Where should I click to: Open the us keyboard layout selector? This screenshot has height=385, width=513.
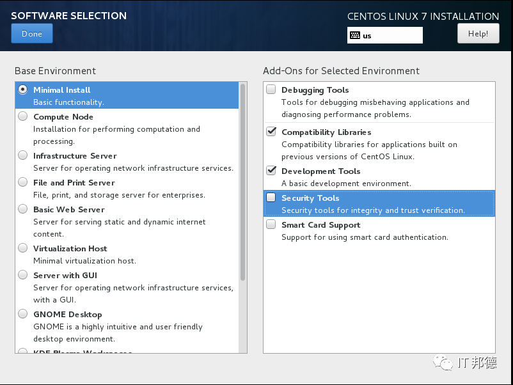(385, 35)
